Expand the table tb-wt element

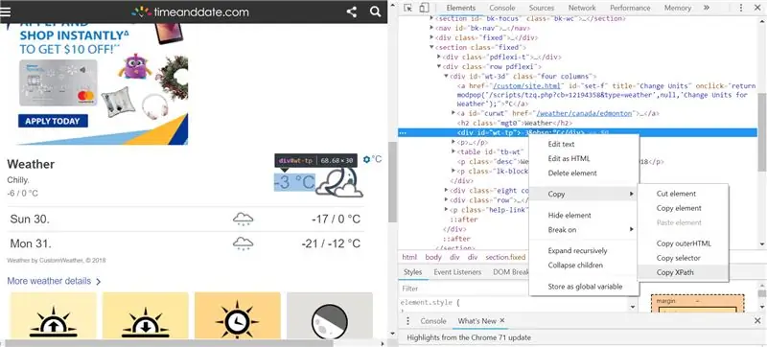(x=453, y=151)
